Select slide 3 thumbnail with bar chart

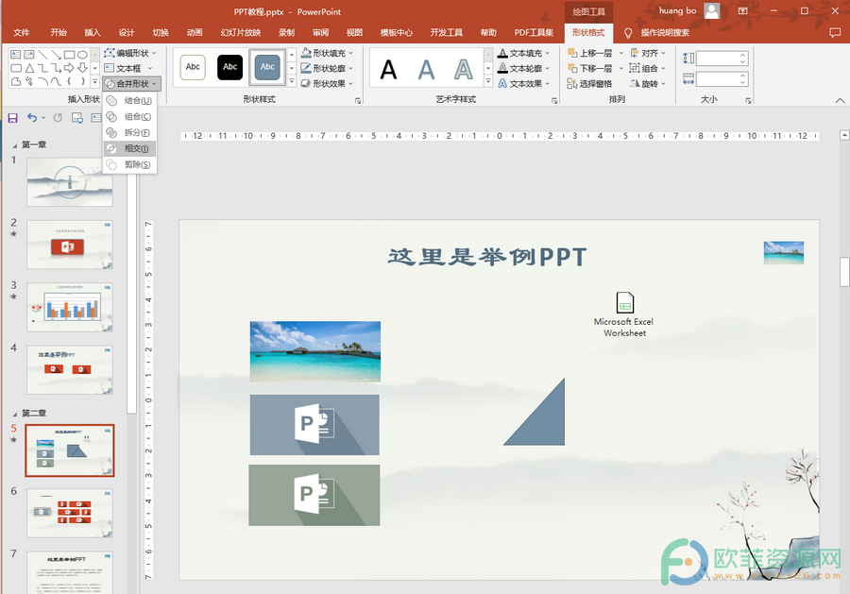coord(70,307)
